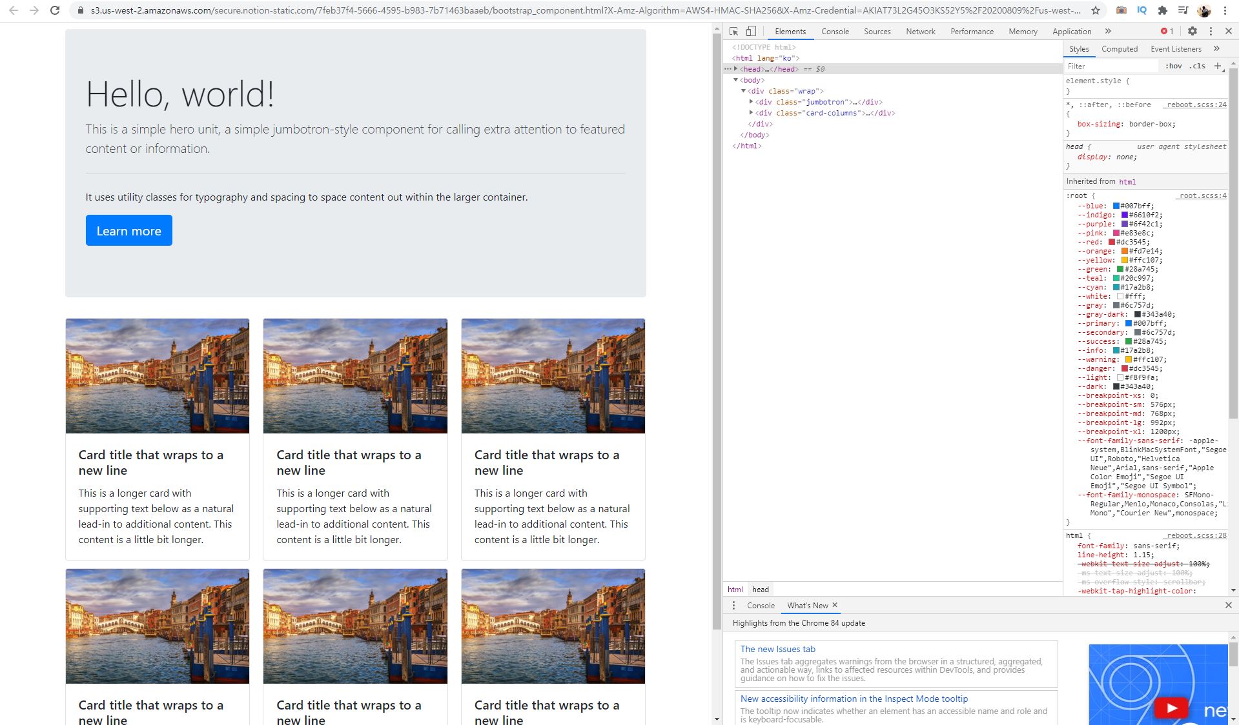
Task: Play the YouTube video thumbnail
Action: coord(1172,708)
